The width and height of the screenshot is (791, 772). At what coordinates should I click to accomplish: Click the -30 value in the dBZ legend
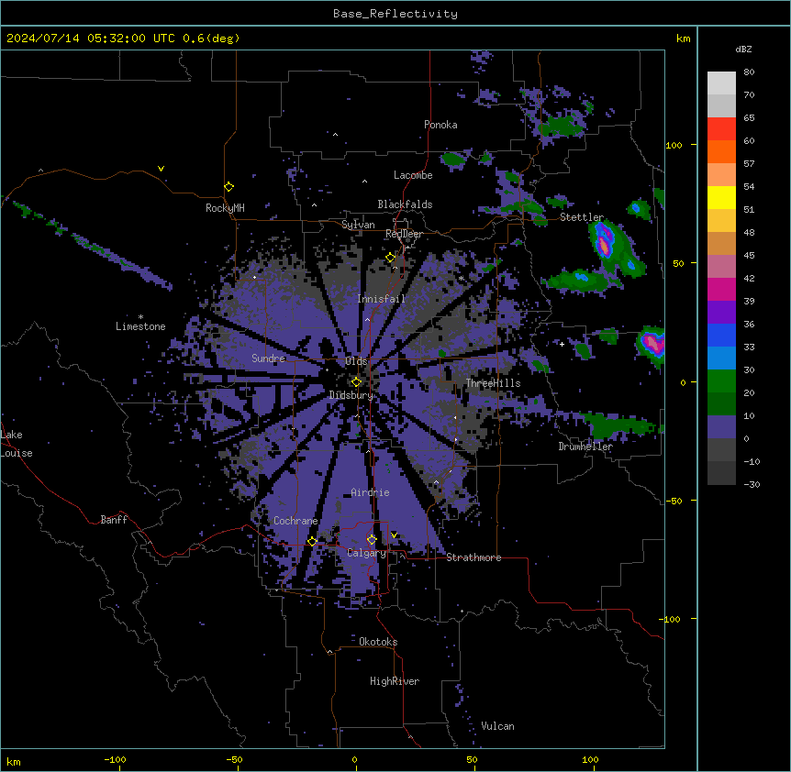[x=752, y=485]
